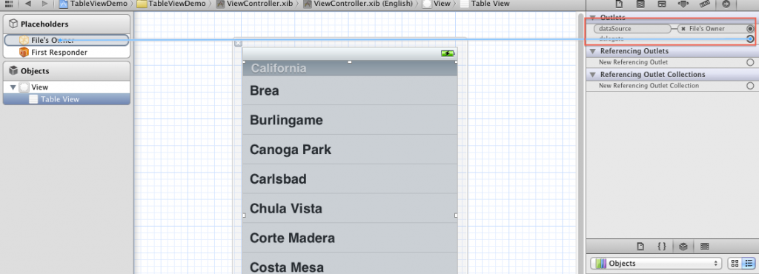Viewport: 759px width, 274px height.
Task: Close the view with the X button
Action: (238, 44)
